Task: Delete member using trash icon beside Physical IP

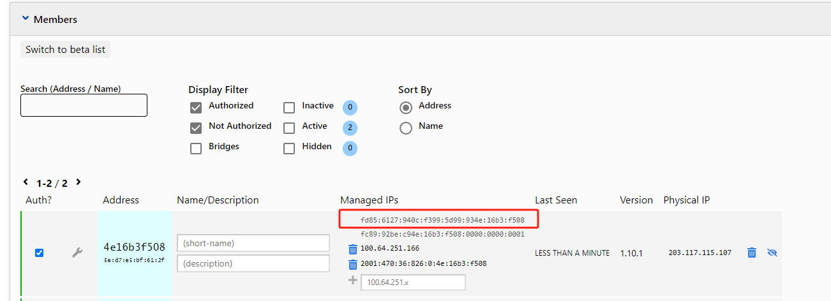Action: click(x=752, y=253)
